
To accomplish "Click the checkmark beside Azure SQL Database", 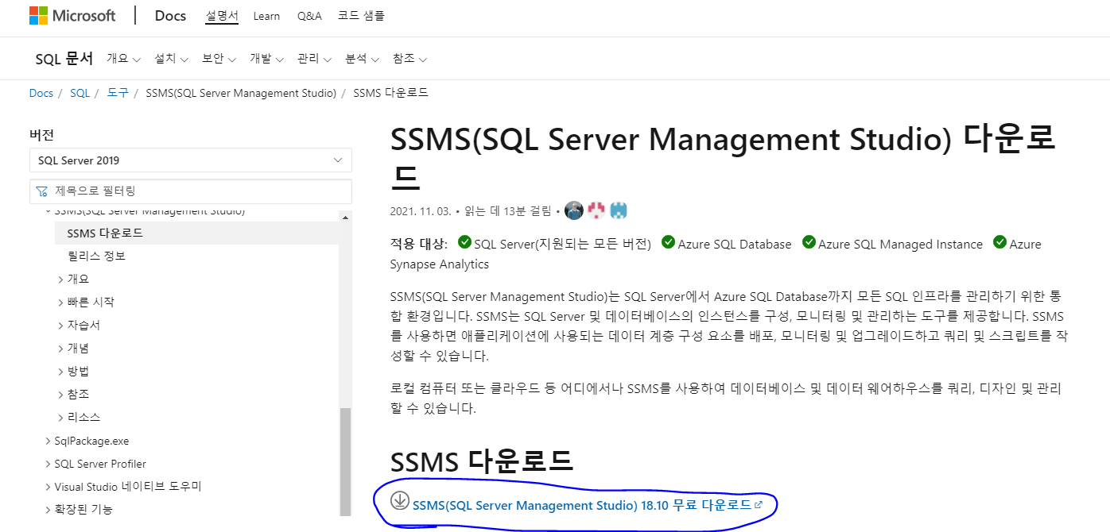I will 668,242.
